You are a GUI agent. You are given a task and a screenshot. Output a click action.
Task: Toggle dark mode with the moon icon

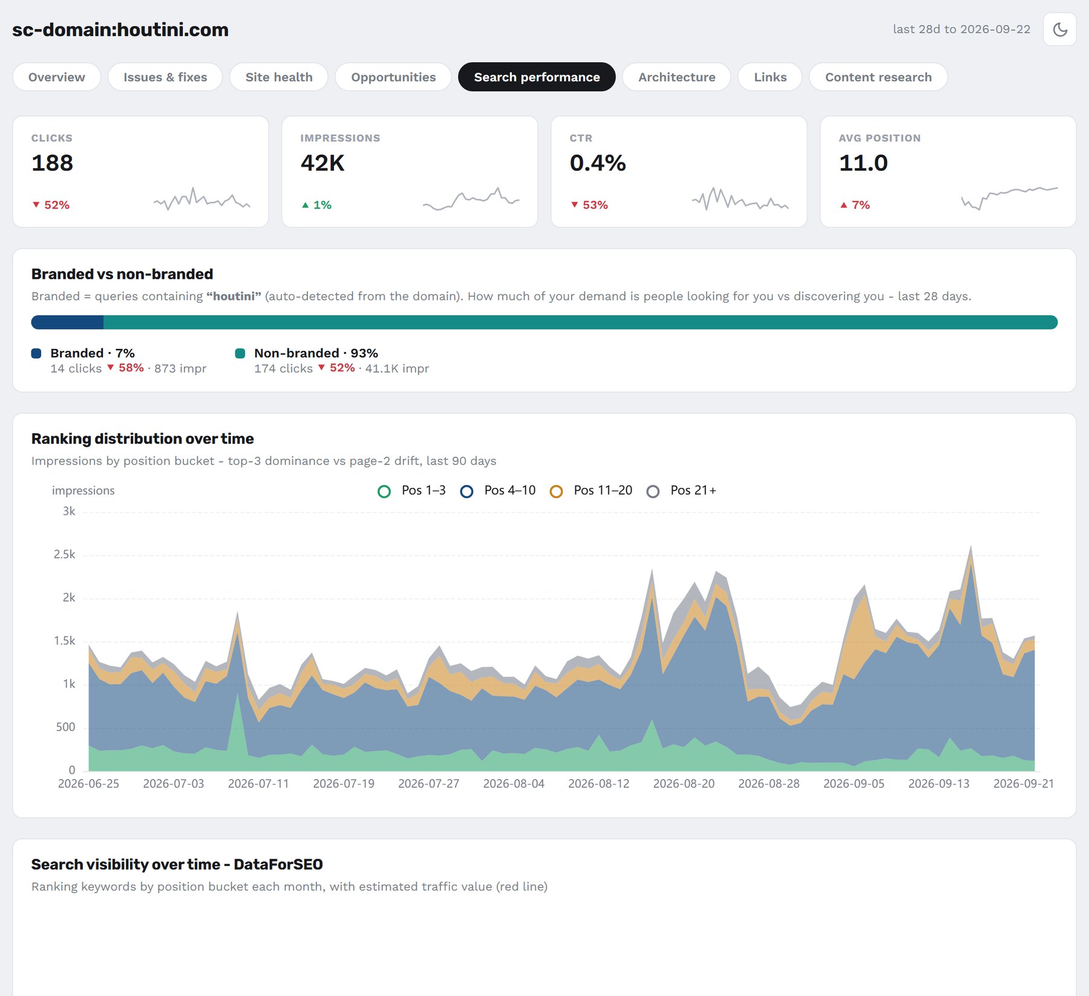[x=1059, y=29]
